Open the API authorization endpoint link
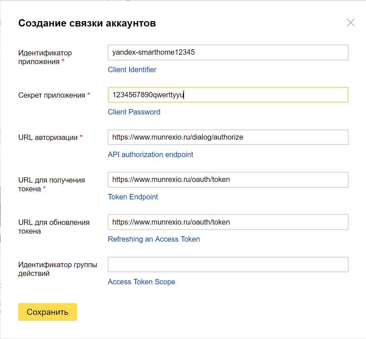 tap(150, 155)
